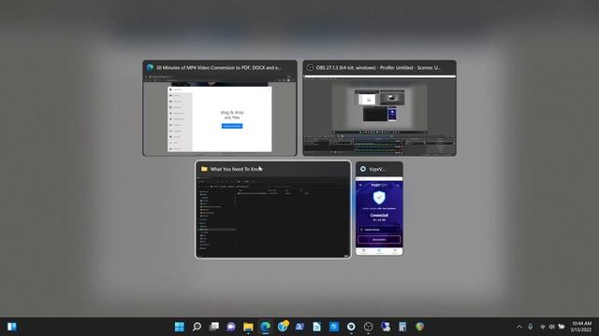Open the VyprVPN taskbar icon
This screenshot has height=336, width=599.
[351, 327]
